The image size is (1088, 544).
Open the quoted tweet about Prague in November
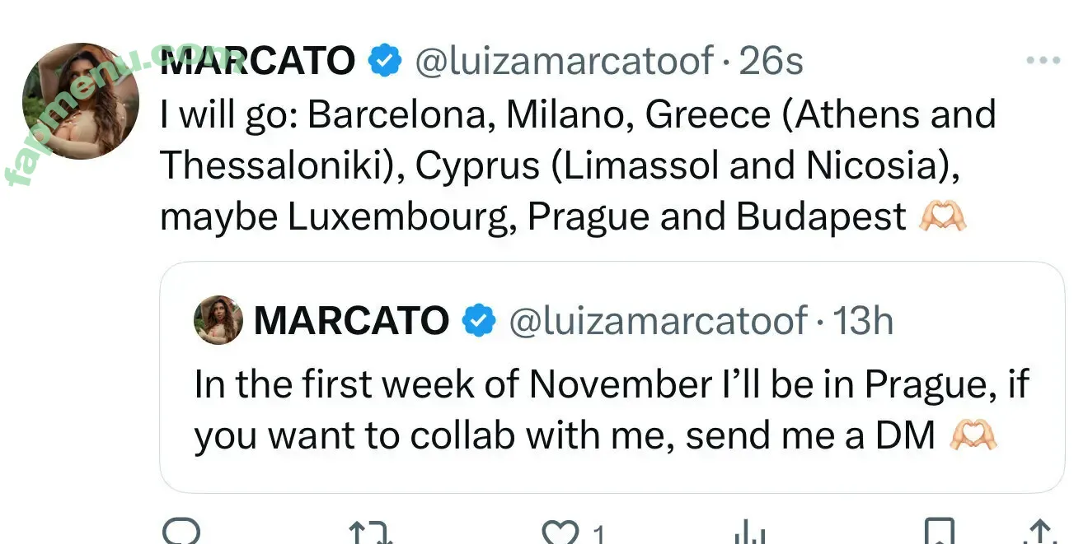point(611,409)
